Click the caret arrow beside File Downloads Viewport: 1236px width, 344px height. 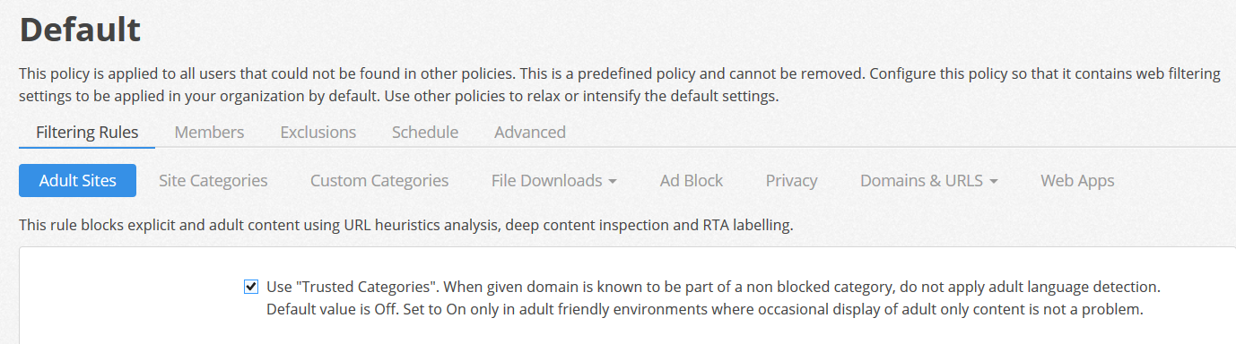(x=613, y=181)
